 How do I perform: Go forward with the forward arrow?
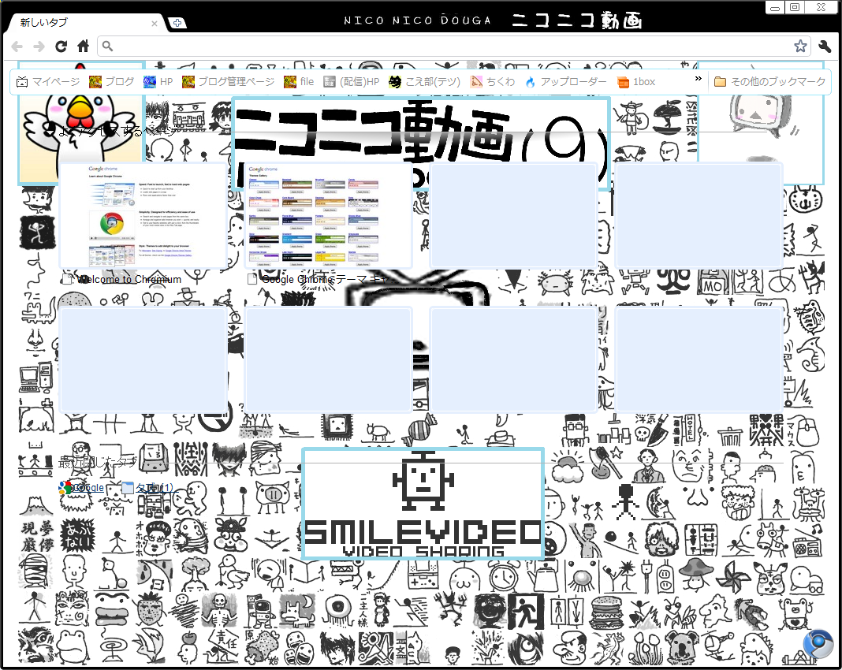pyautogui.click(x=39, y=47)
